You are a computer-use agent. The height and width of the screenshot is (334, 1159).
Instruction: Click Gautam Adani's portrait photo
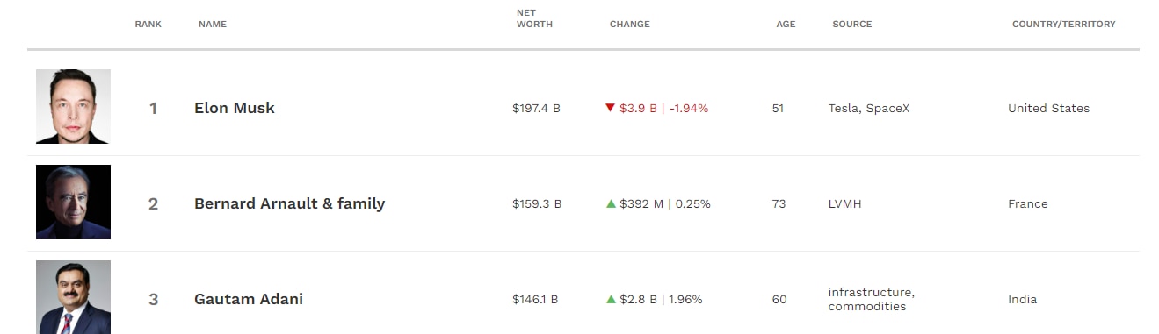(x=73, y=297)
